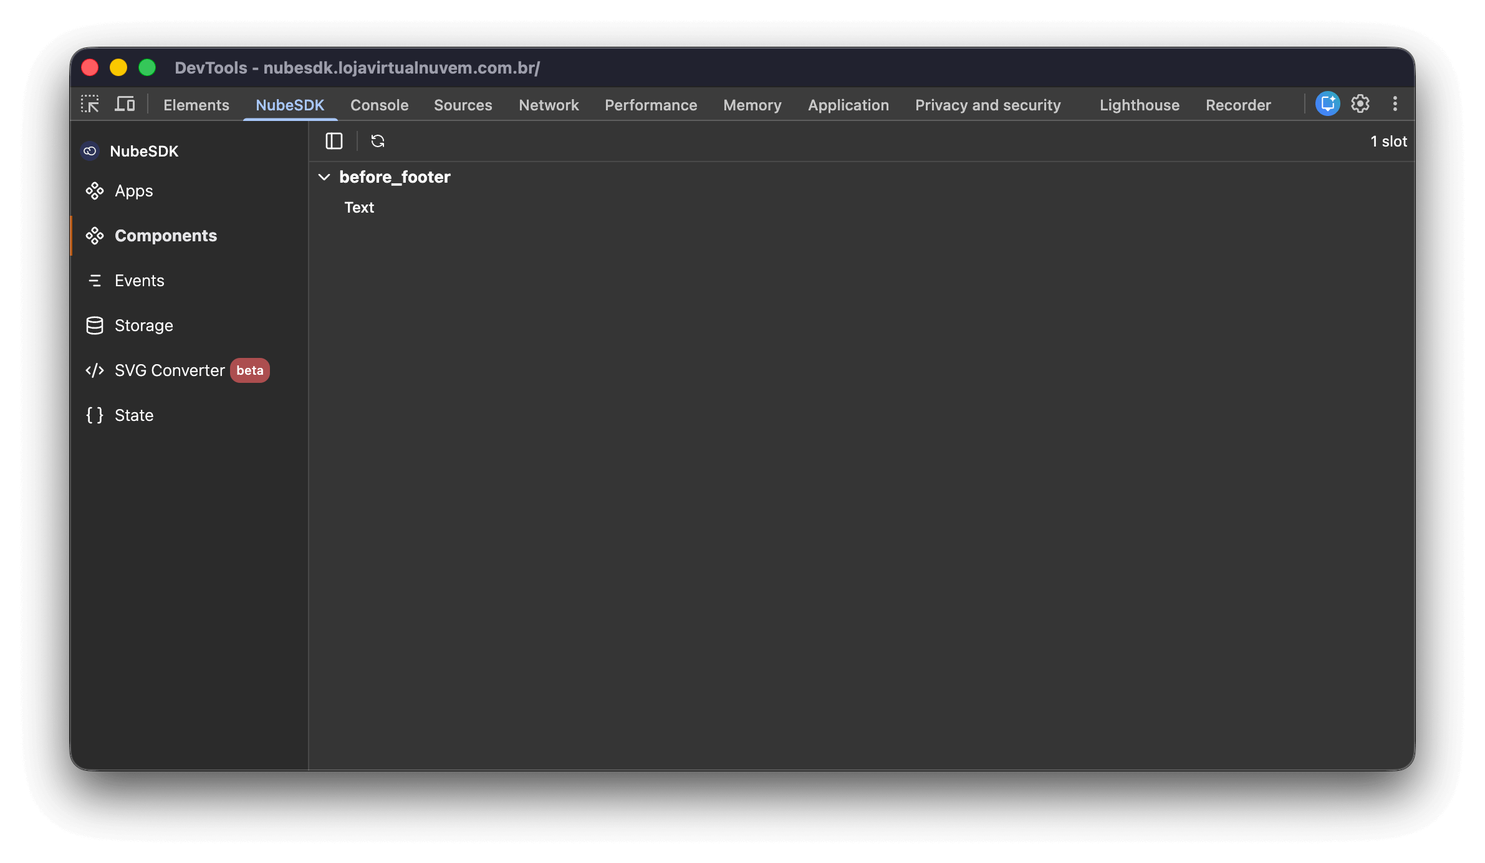Toggle the side panel layout icon
The width and height of the screenshot is (1485, 863).
[x=334, y=141]
